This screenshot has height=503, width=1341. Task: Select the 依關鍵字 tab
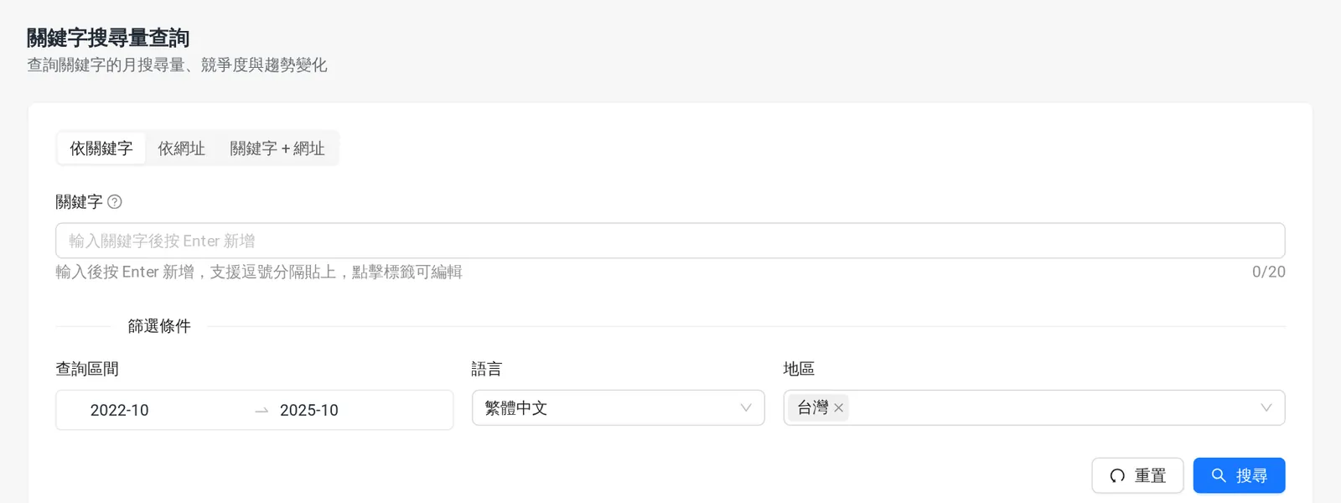pyautogui.click(x=101, y=148)
